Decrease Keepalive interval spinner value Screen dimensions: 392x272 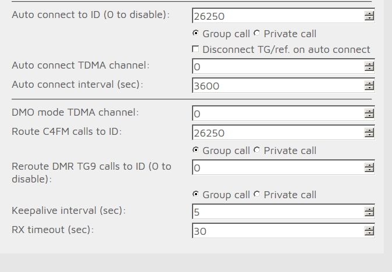point(369,213)
